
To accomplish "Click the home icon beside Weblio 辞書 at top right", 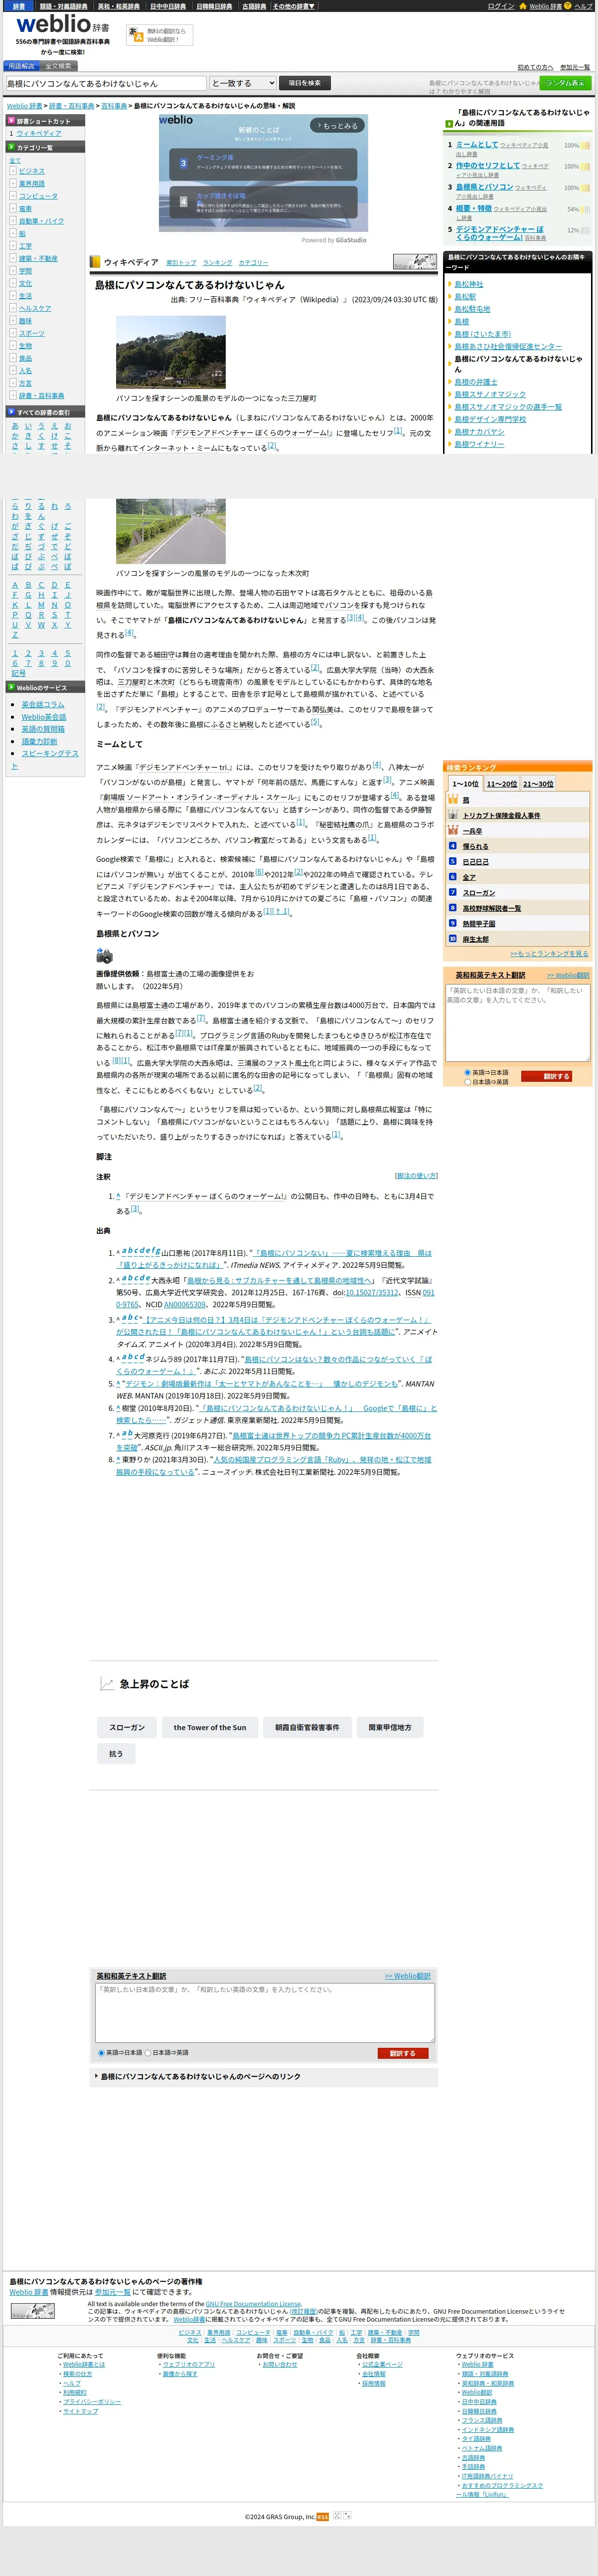I will coord(522,6).
